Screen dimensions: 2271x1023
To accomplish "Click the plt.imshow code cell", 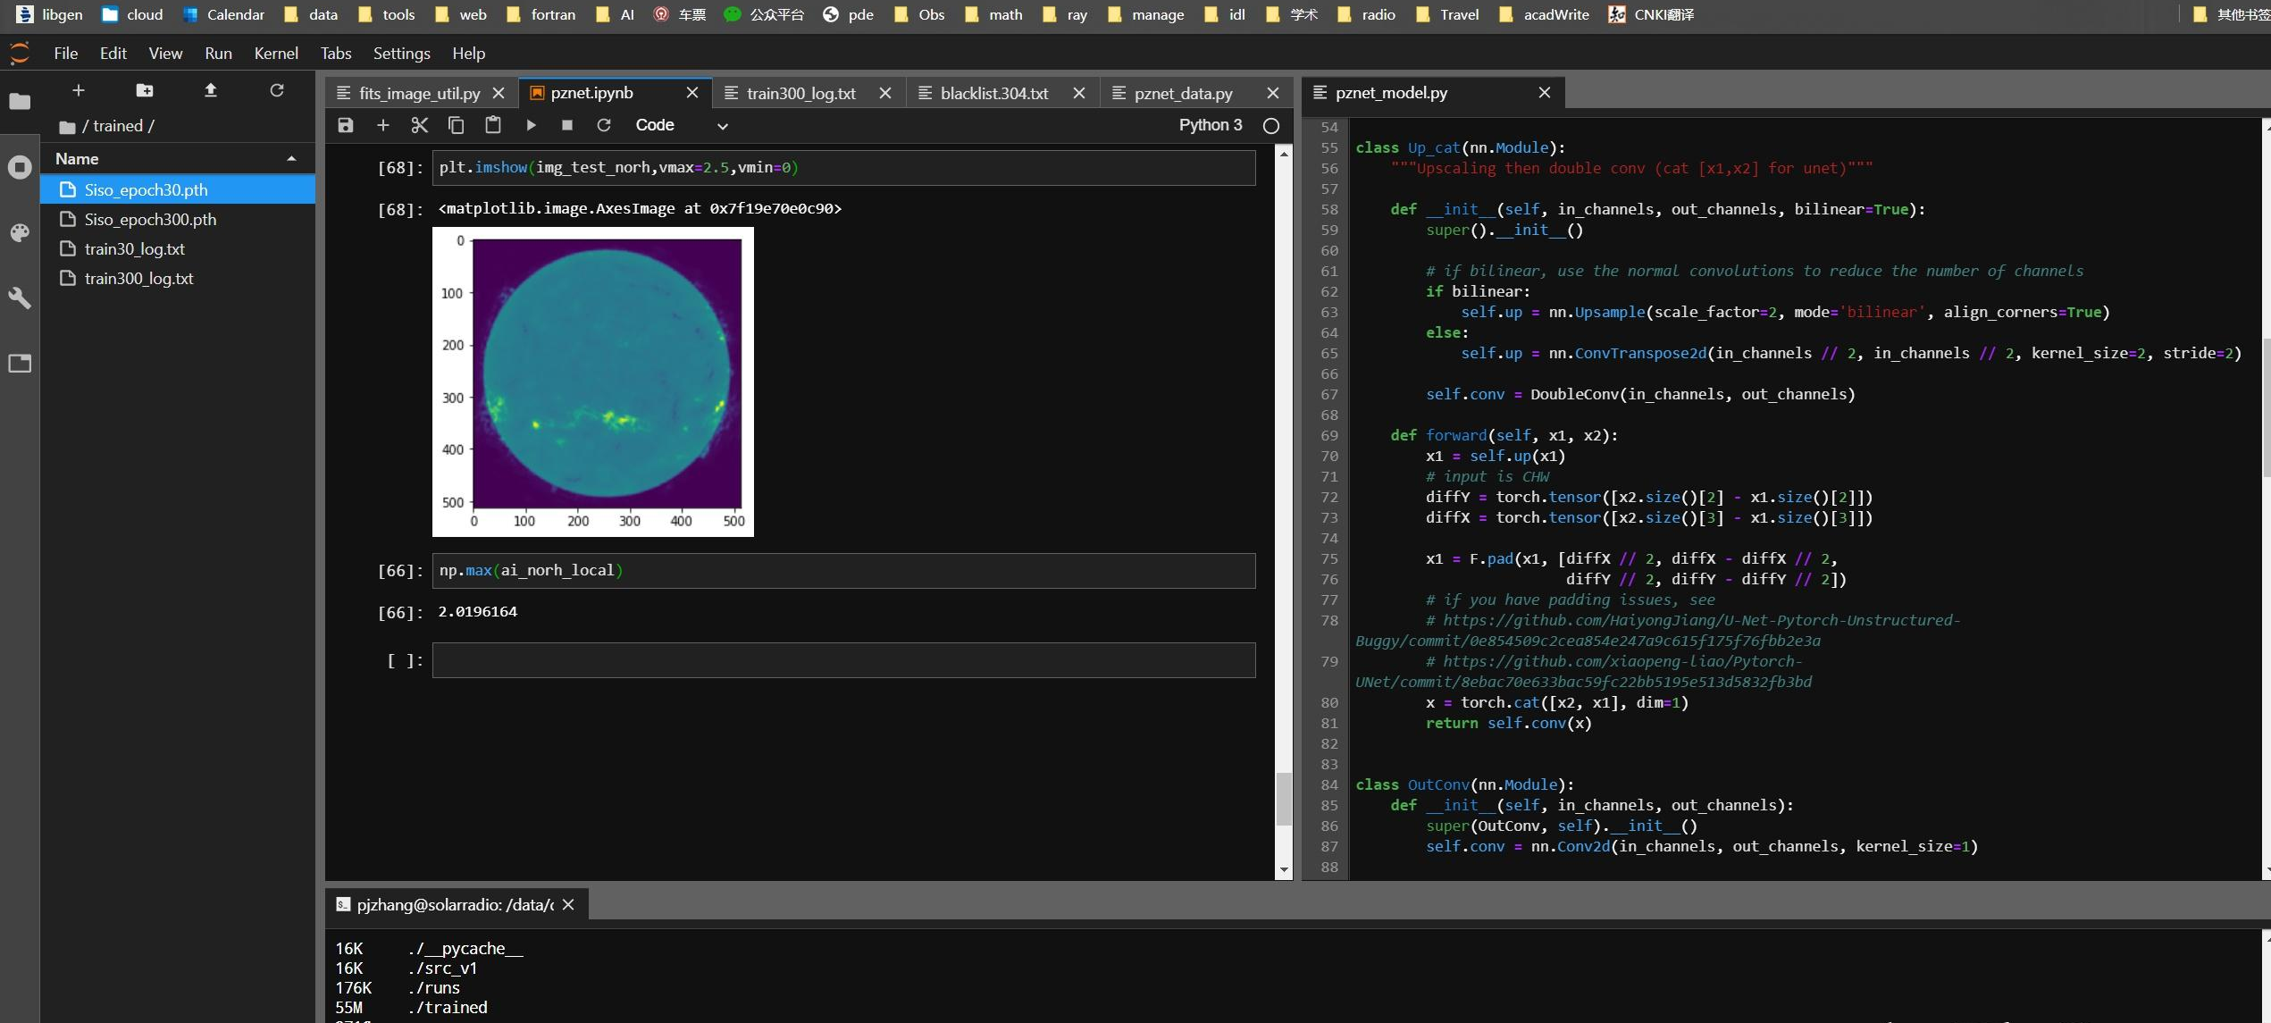I will pos(843,168).
